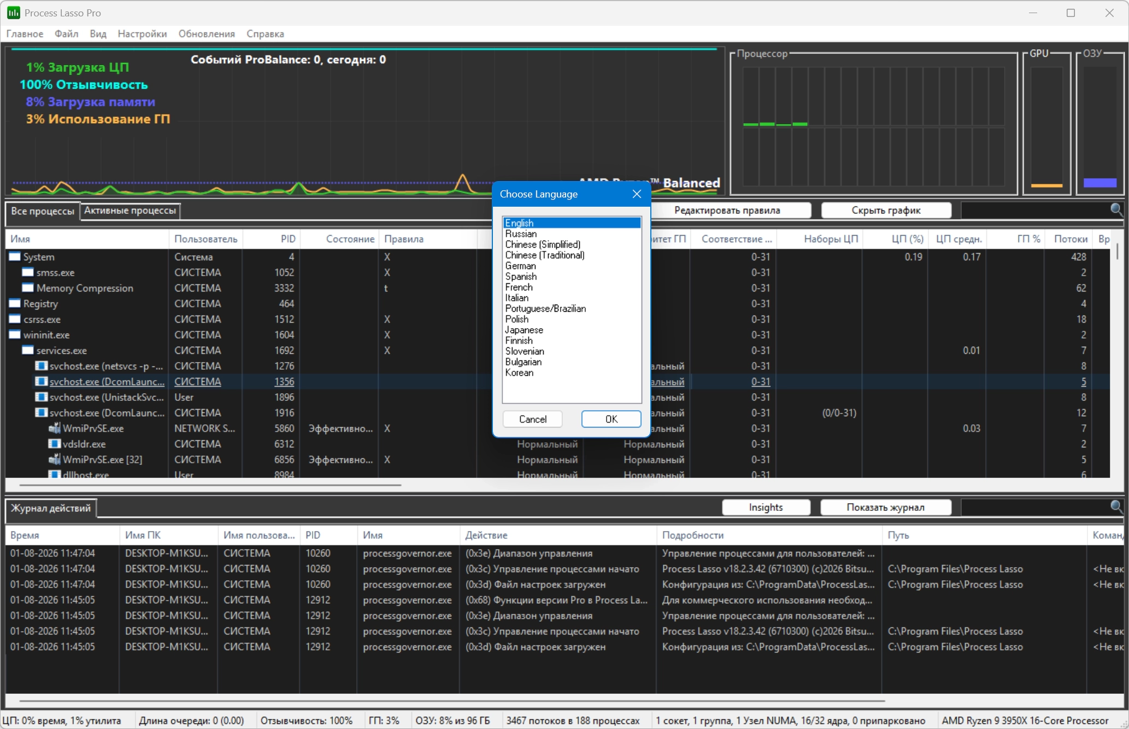The height and width of the screenshot is (729, 1129).
Task: Select the Журнал действий tab
Action: tap(51, 508)
